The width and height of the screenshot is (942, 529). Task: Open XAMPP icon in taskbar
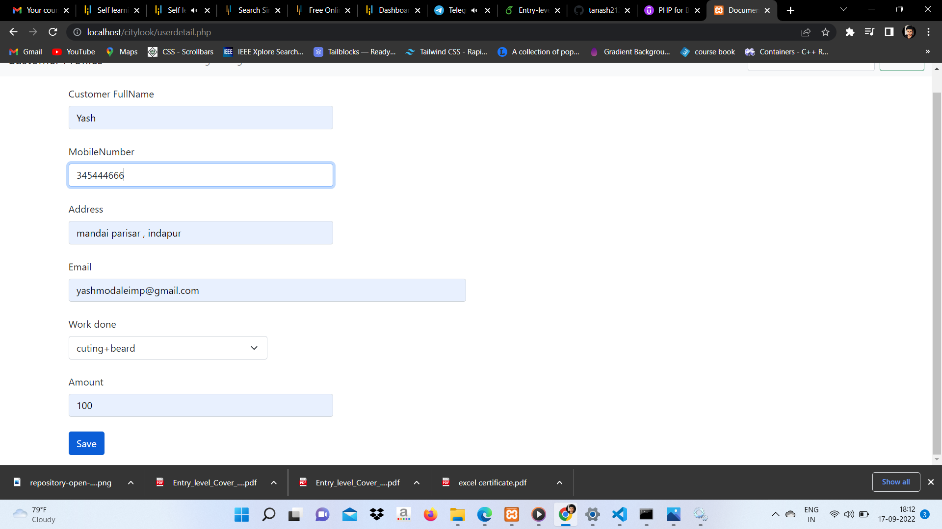pyautogui.click(x=512, y=514)
